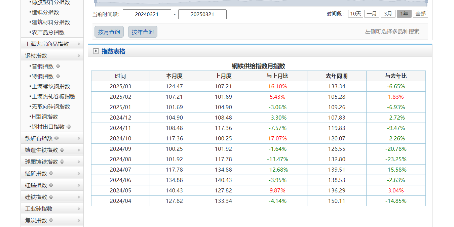The image size is (454, 227).
Task: Open the 农产品分指数 link
Action: [48, 32]
